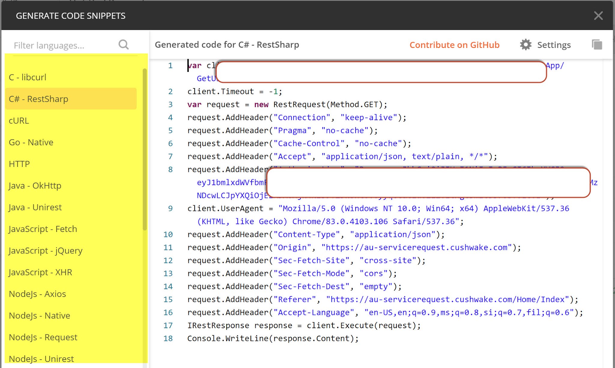Pick Java - OkHttp language
The width and height of the screenshot is (615, 368).
(x=35, y=185)
